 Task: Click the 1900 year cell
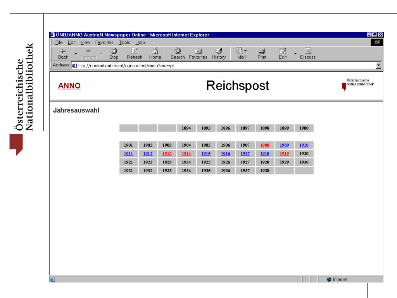coord(304,128)
